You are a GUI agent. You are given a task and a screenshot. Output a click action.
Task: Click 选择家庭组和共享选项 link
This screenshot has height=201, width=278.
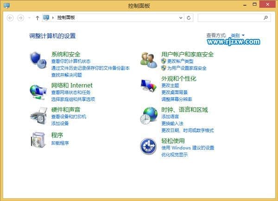click(73, 99)
